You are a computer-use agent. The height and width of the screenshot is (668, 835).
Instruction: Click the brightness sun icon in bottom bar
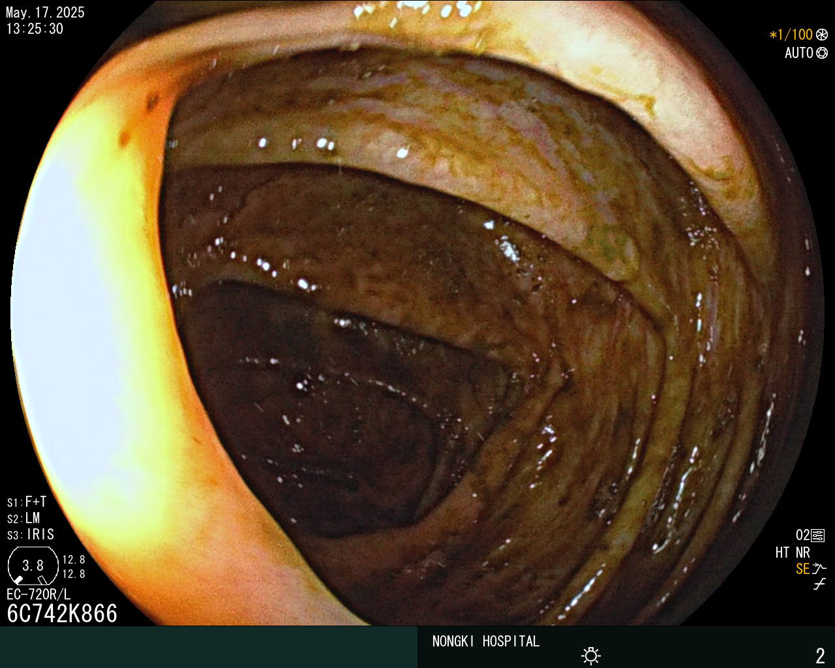pyautogui.click(x=591, y=656)
